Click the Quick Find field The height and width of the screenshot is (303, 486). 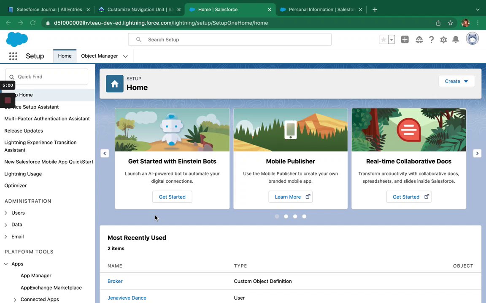[x=47, y=77]
